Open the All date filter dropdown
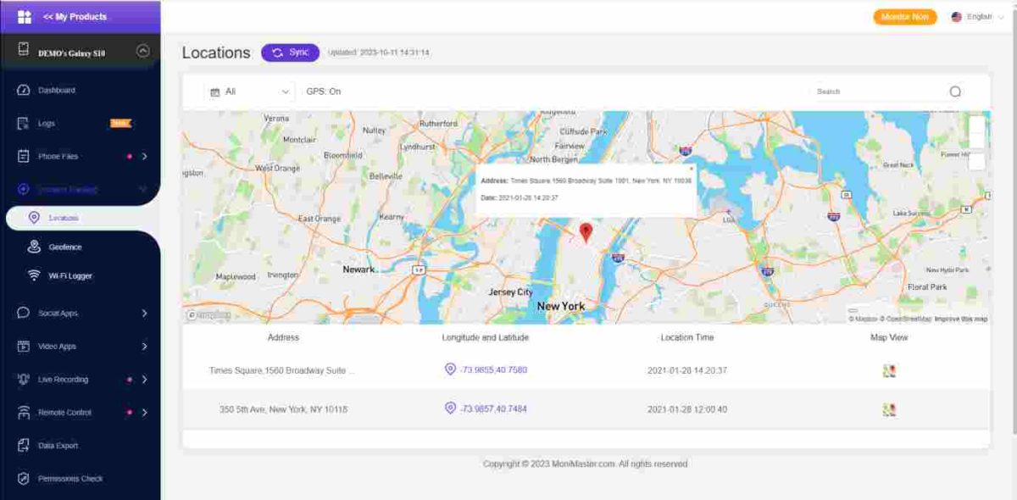 250,92
